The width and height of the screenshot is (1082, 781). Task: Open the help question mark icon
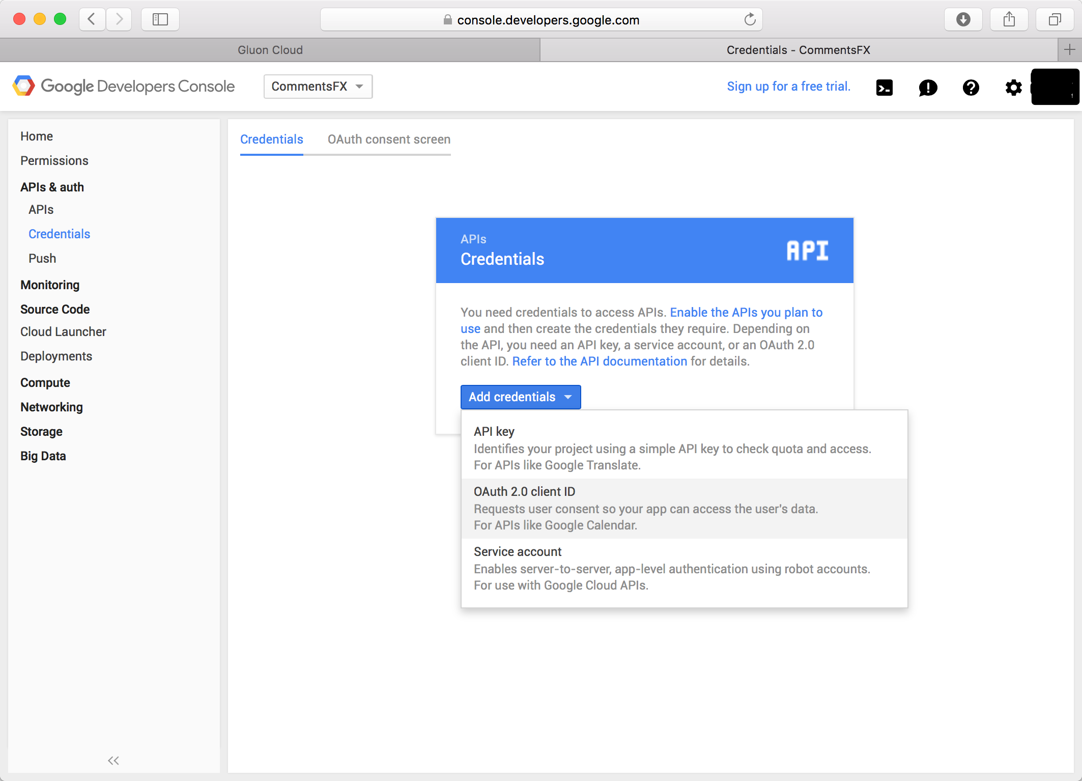(x=971, y=88)
